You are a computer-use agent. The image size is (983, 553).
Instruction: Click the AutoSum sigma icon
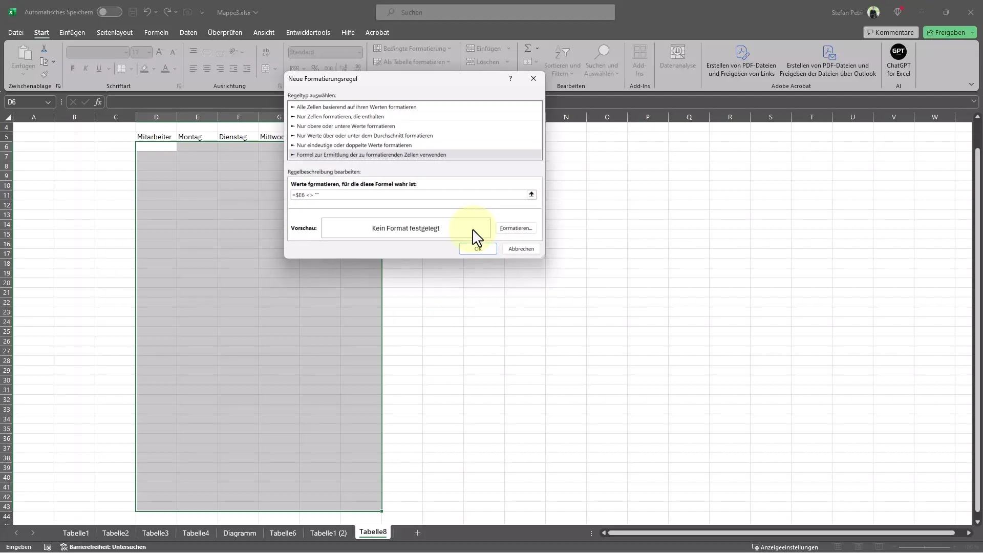[x=527, y=48]
